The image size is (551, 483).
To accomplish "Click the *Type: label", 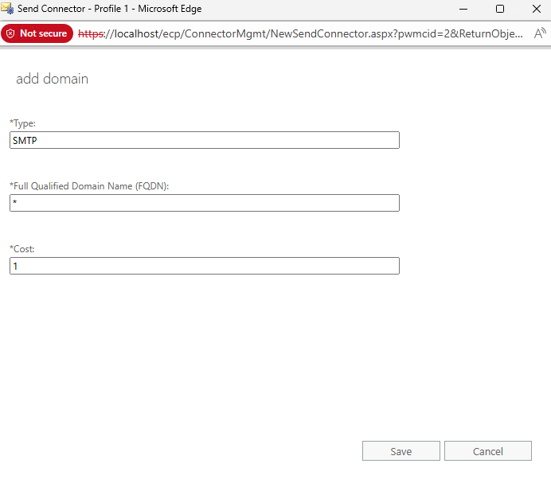I will (x=23, y=123).
